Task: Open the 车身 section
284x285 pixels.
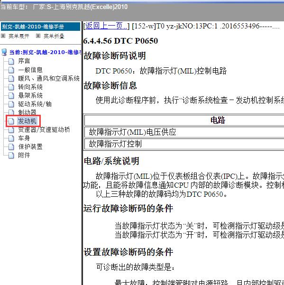Action: pos(24,138)
